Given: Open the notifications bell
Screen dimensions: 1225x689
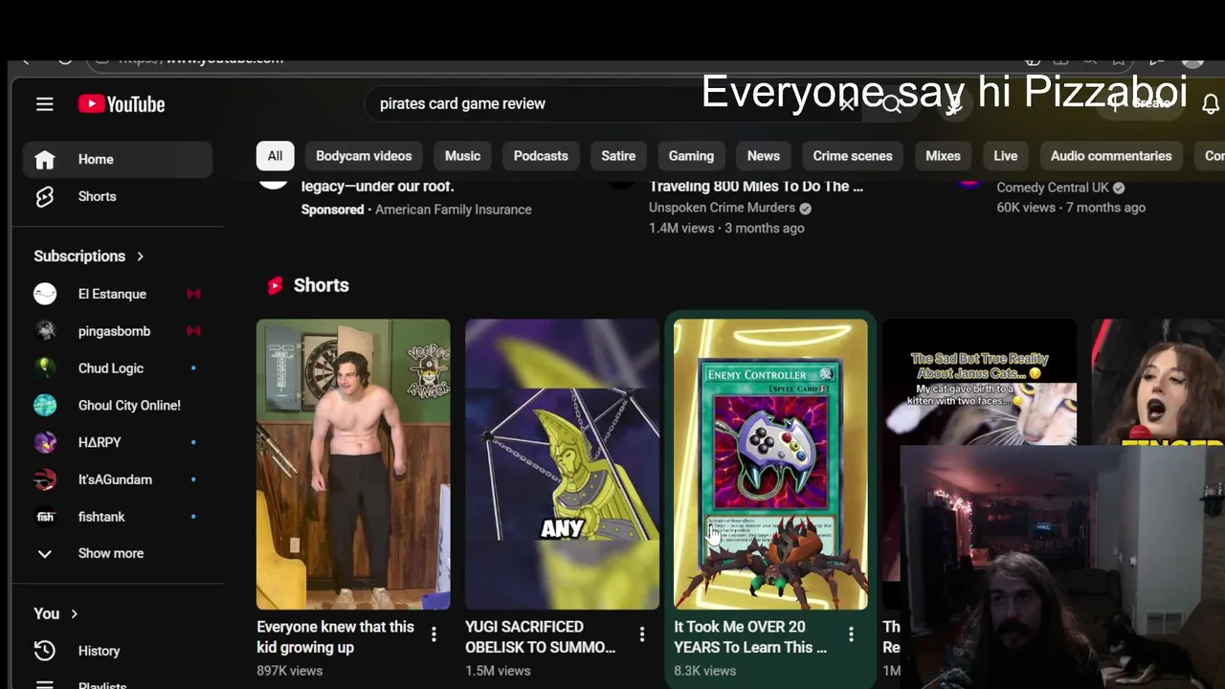Looking at the screenshot, I should pyautogui.click(x=1211, y=103).
